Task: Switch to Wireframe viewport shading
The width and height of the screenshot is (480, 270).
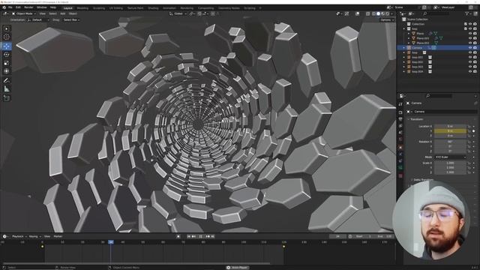Action: [373, 13]
